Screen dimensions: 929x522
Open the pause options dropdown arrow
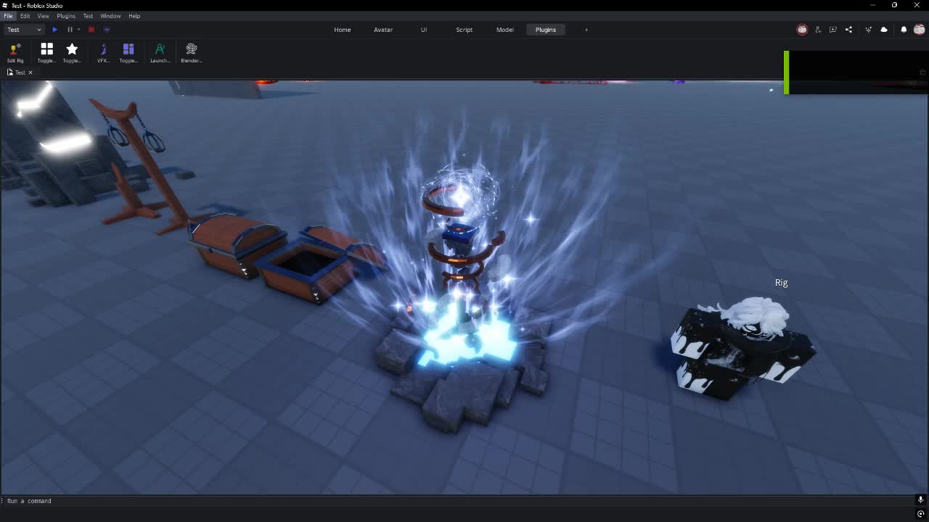tap(78, 30)
